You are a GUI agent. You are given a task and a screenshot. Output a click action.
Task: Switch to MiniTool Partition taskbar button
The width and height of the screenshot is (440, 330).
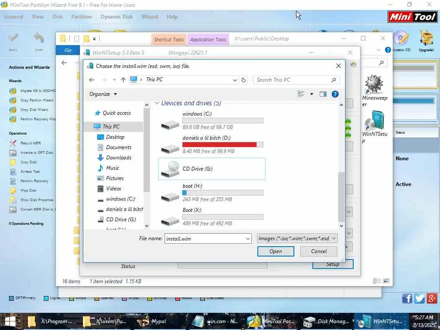tap(272, 321)
